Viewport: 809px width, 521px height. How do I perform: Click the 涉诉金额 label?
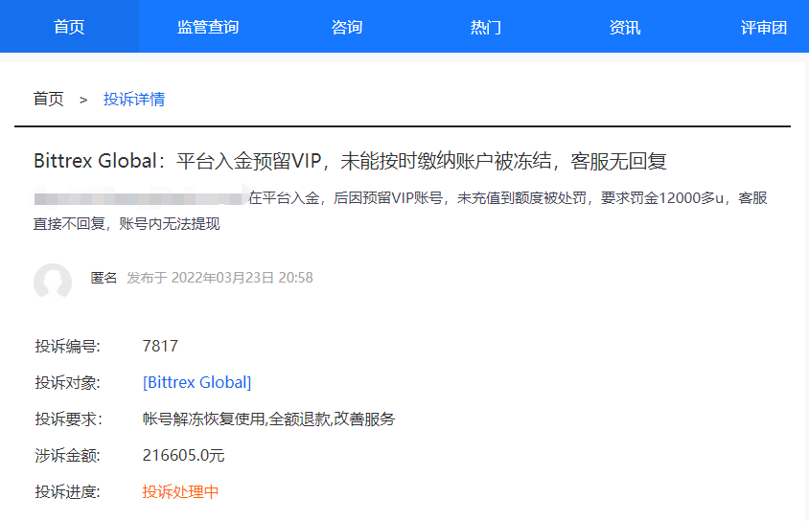coord(67,456)
